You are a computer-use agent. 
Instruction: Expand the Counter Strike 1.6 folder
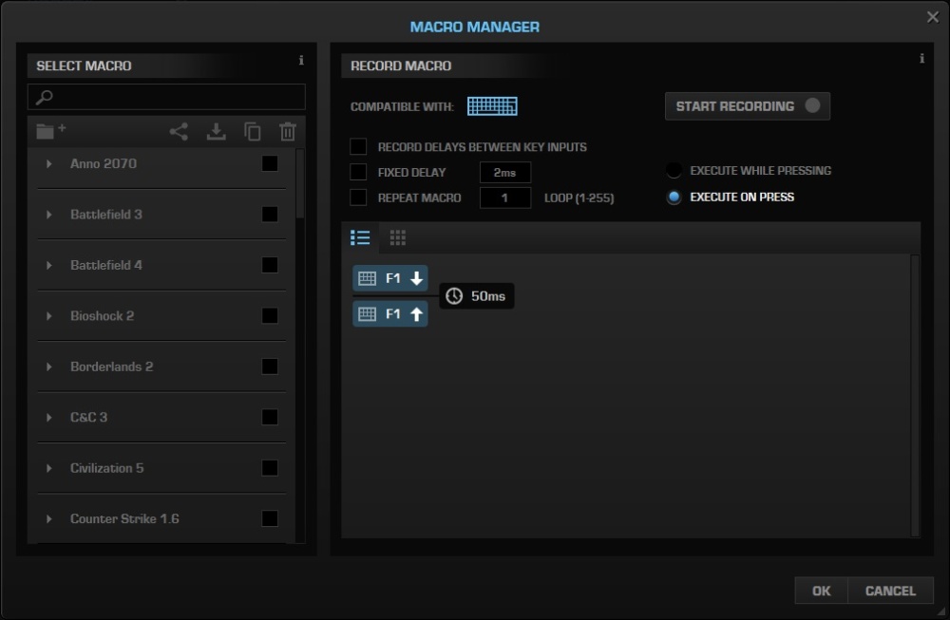point(49,519)
